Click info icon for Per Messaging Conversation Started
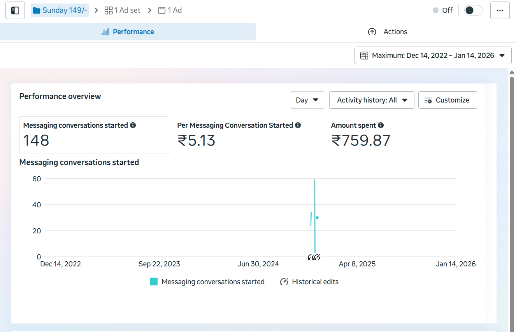 point(298,125)
